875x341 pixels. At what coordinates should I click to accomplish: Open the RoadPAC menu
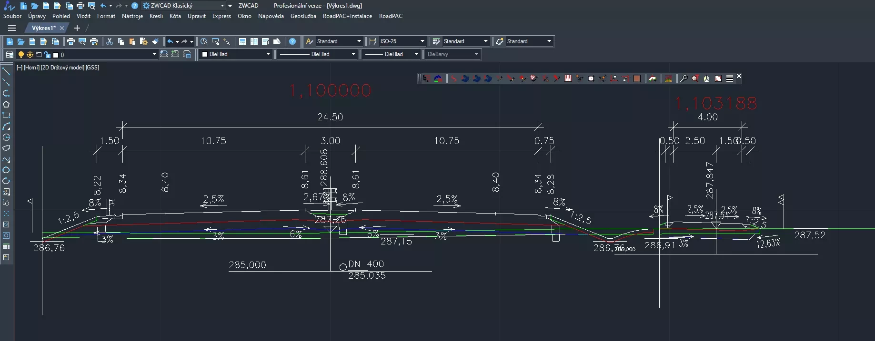pyautogui.click(x=390, y=16)
